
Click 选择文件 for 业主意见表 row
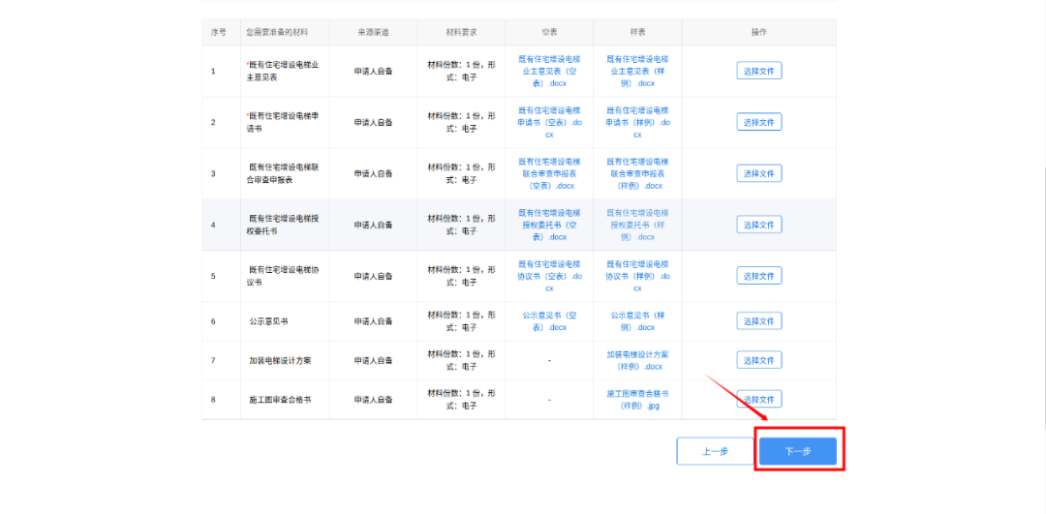(x=758, y=71)
